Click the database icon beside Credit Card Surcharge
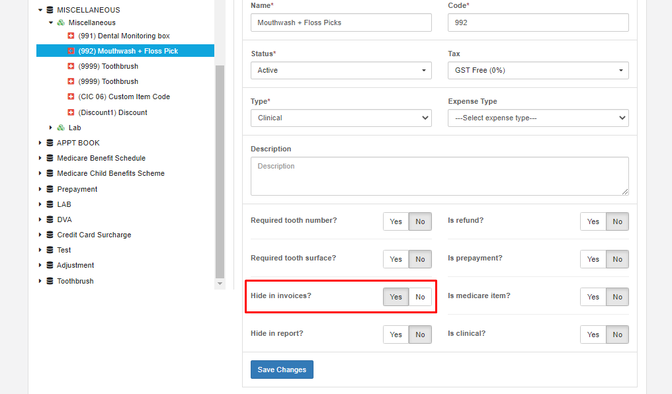This screenshot has width=672, height=394. (50, 235)
